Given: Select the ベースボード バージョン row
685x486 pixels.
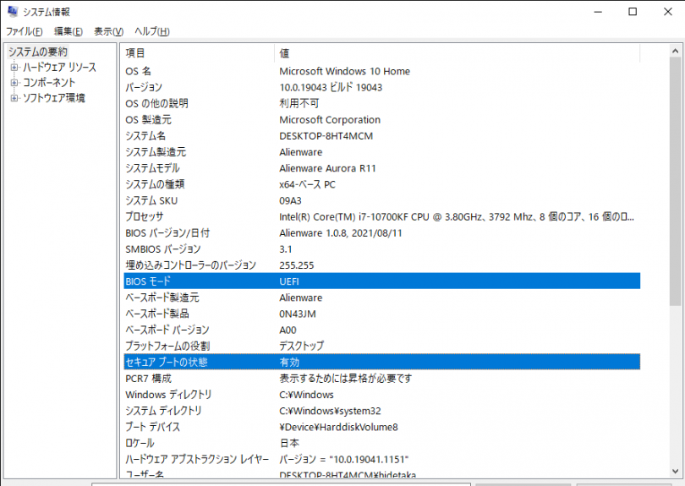Looking at the screenshot, I should click(381, 330).
